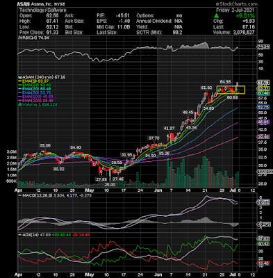The width and height of the screenshot is (273, 278).
Task: Click the 3.0M label on volume scale
Action: click(11, 152)
